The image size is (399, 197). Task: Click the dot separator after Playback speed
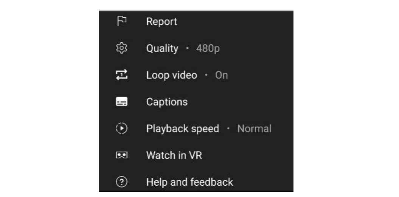(x=228, y=129)
